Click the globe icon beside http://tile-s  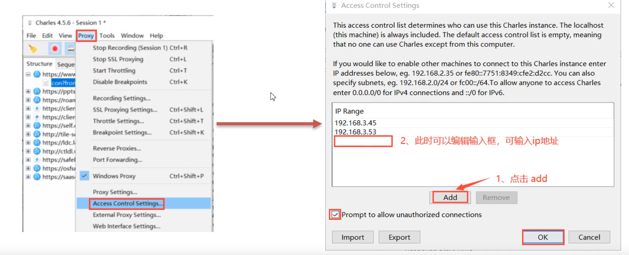[x=37, y=134]
